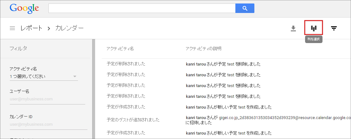The image size is (351, 139).
Task: Click the resource calendar email in description
Action: (x=284, y=117)
